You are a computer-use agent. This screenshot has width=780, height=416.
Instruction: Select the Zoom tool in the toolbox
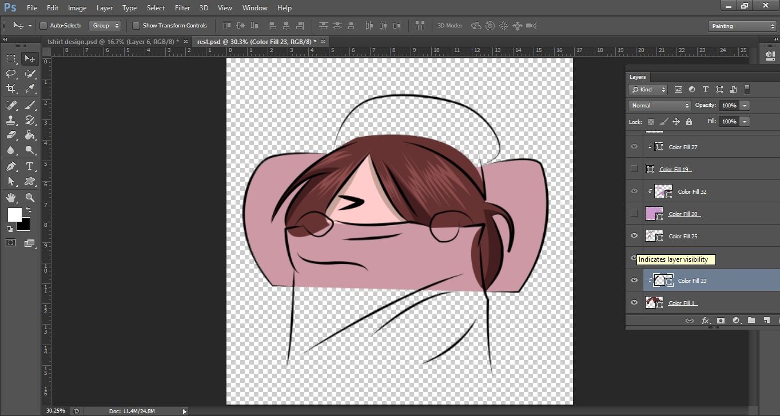tap(30, 198)
